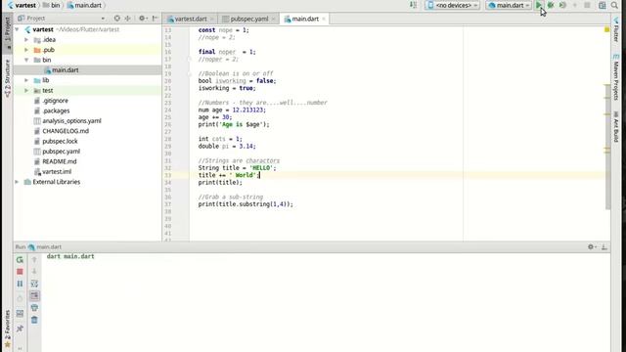The width and height of the screenshot is (626, 352).
Task: Select vartest.iml in project tree
Action: click(x=57, y=172)
